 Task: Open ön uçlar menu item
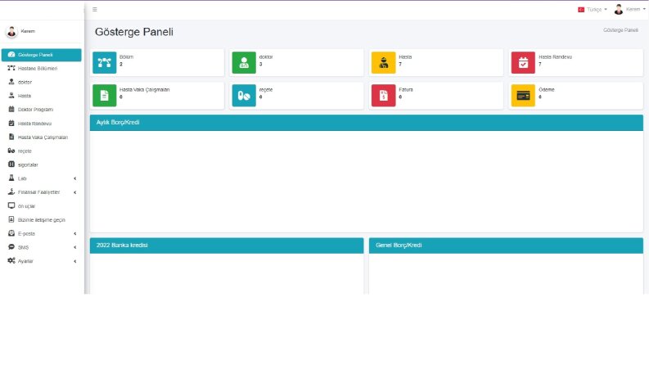point(42,205)
